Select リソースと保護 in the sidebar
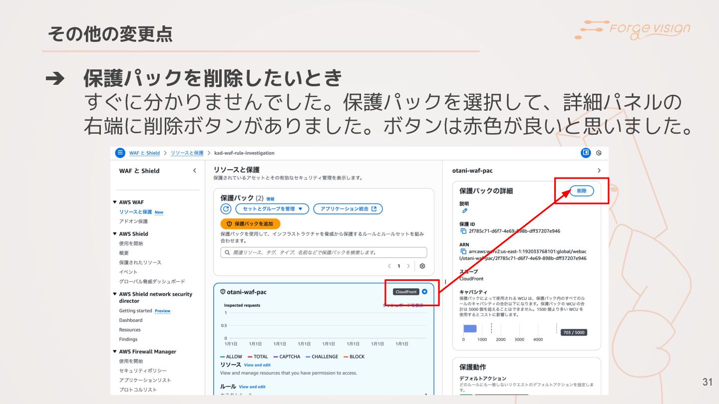 [135, 212]
